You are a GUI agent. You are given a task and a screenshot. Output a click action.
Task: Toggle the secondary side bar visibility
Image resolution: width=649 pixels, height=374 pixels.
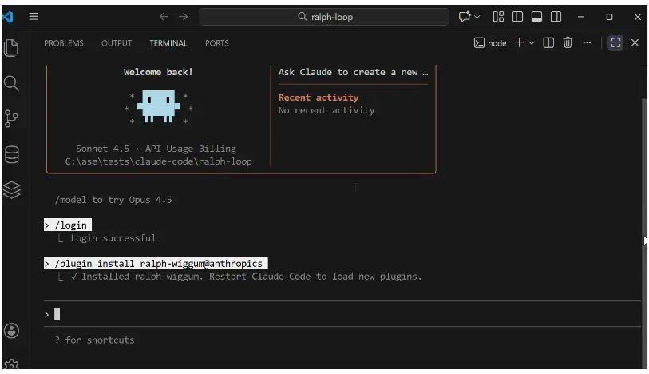(556, 17)
